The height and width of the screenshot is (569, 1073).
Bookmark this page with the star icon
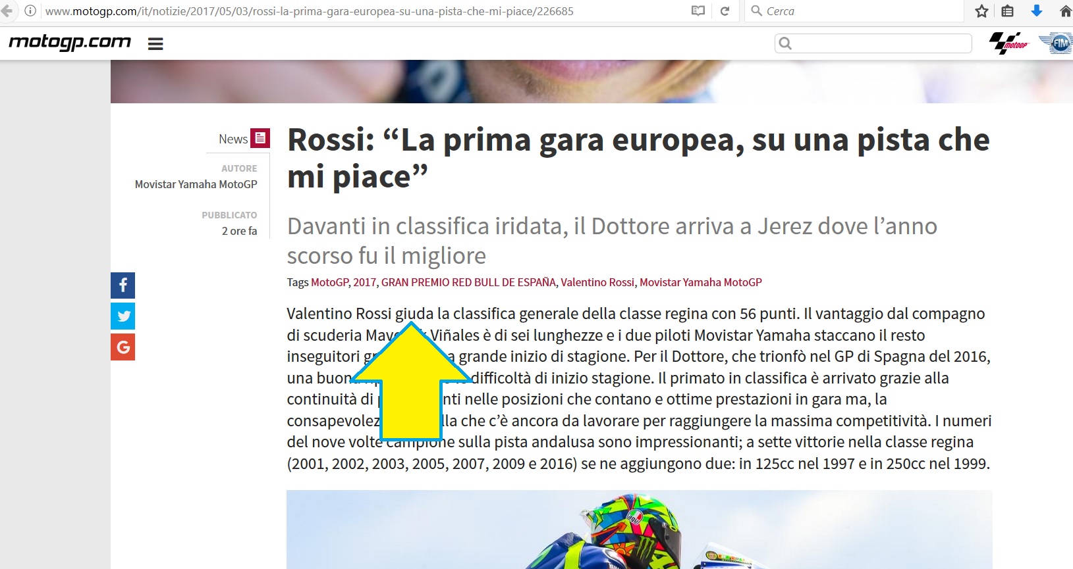[981, 11]
